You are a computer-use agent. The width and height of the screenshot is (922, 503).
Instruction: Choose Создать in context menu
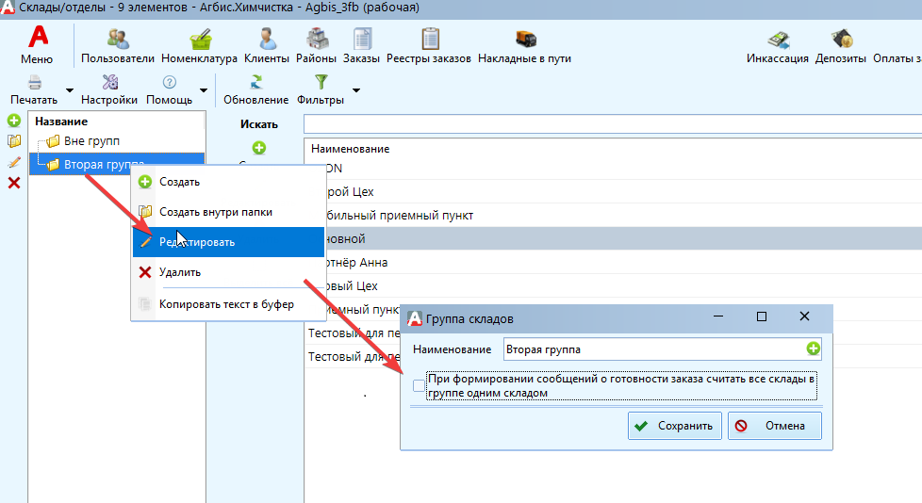click(x=228, y=182)
